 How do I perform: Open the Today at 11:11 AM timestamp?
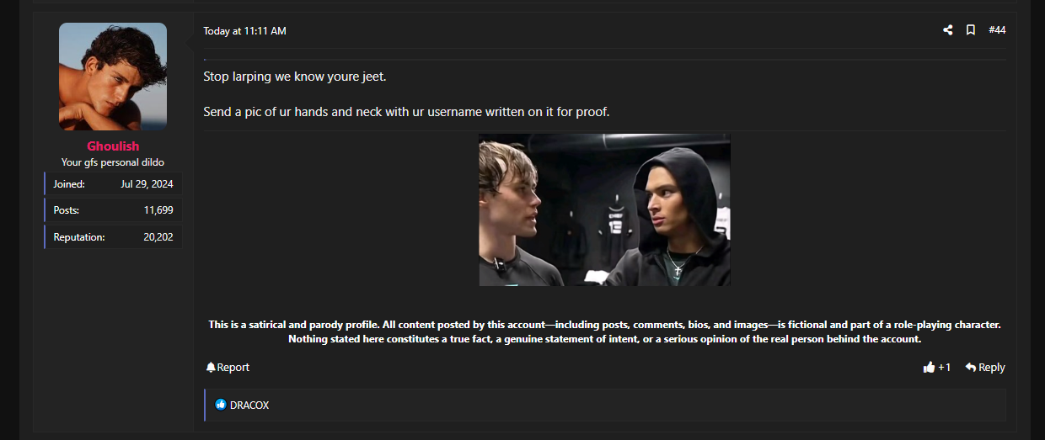tap(244, 31)
